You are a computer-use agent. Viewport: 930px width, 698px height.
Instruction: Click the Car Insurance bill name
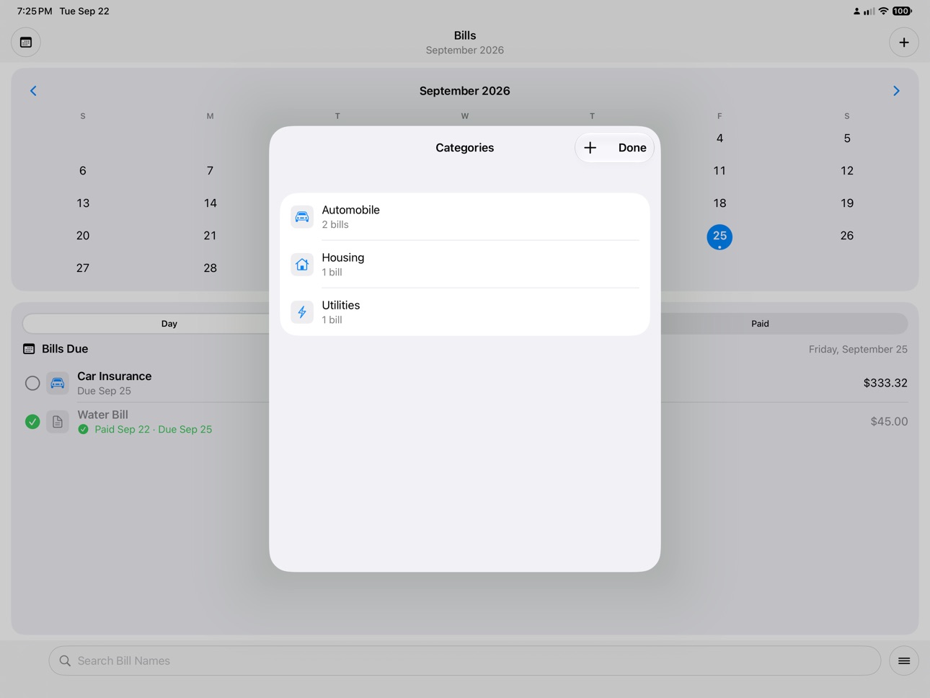pos(115,376)
